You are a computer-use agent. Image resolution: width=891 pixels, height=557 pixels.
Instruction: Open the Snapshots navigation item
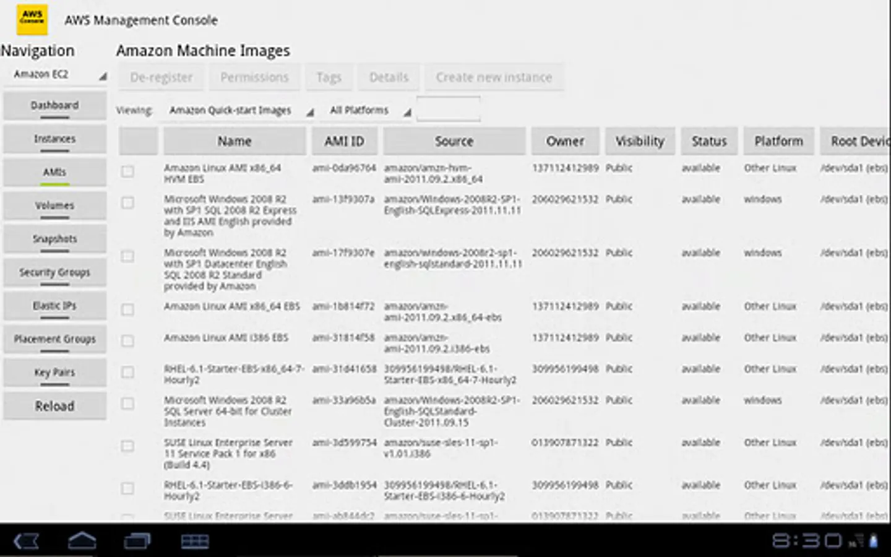click(x=54, y=239)
